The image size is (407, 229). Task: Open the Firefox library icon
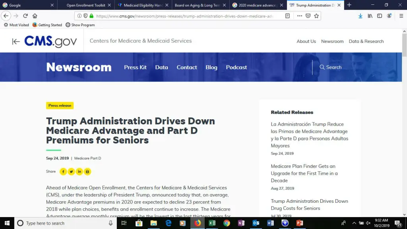pyautogui.click(x=370, y=16)
